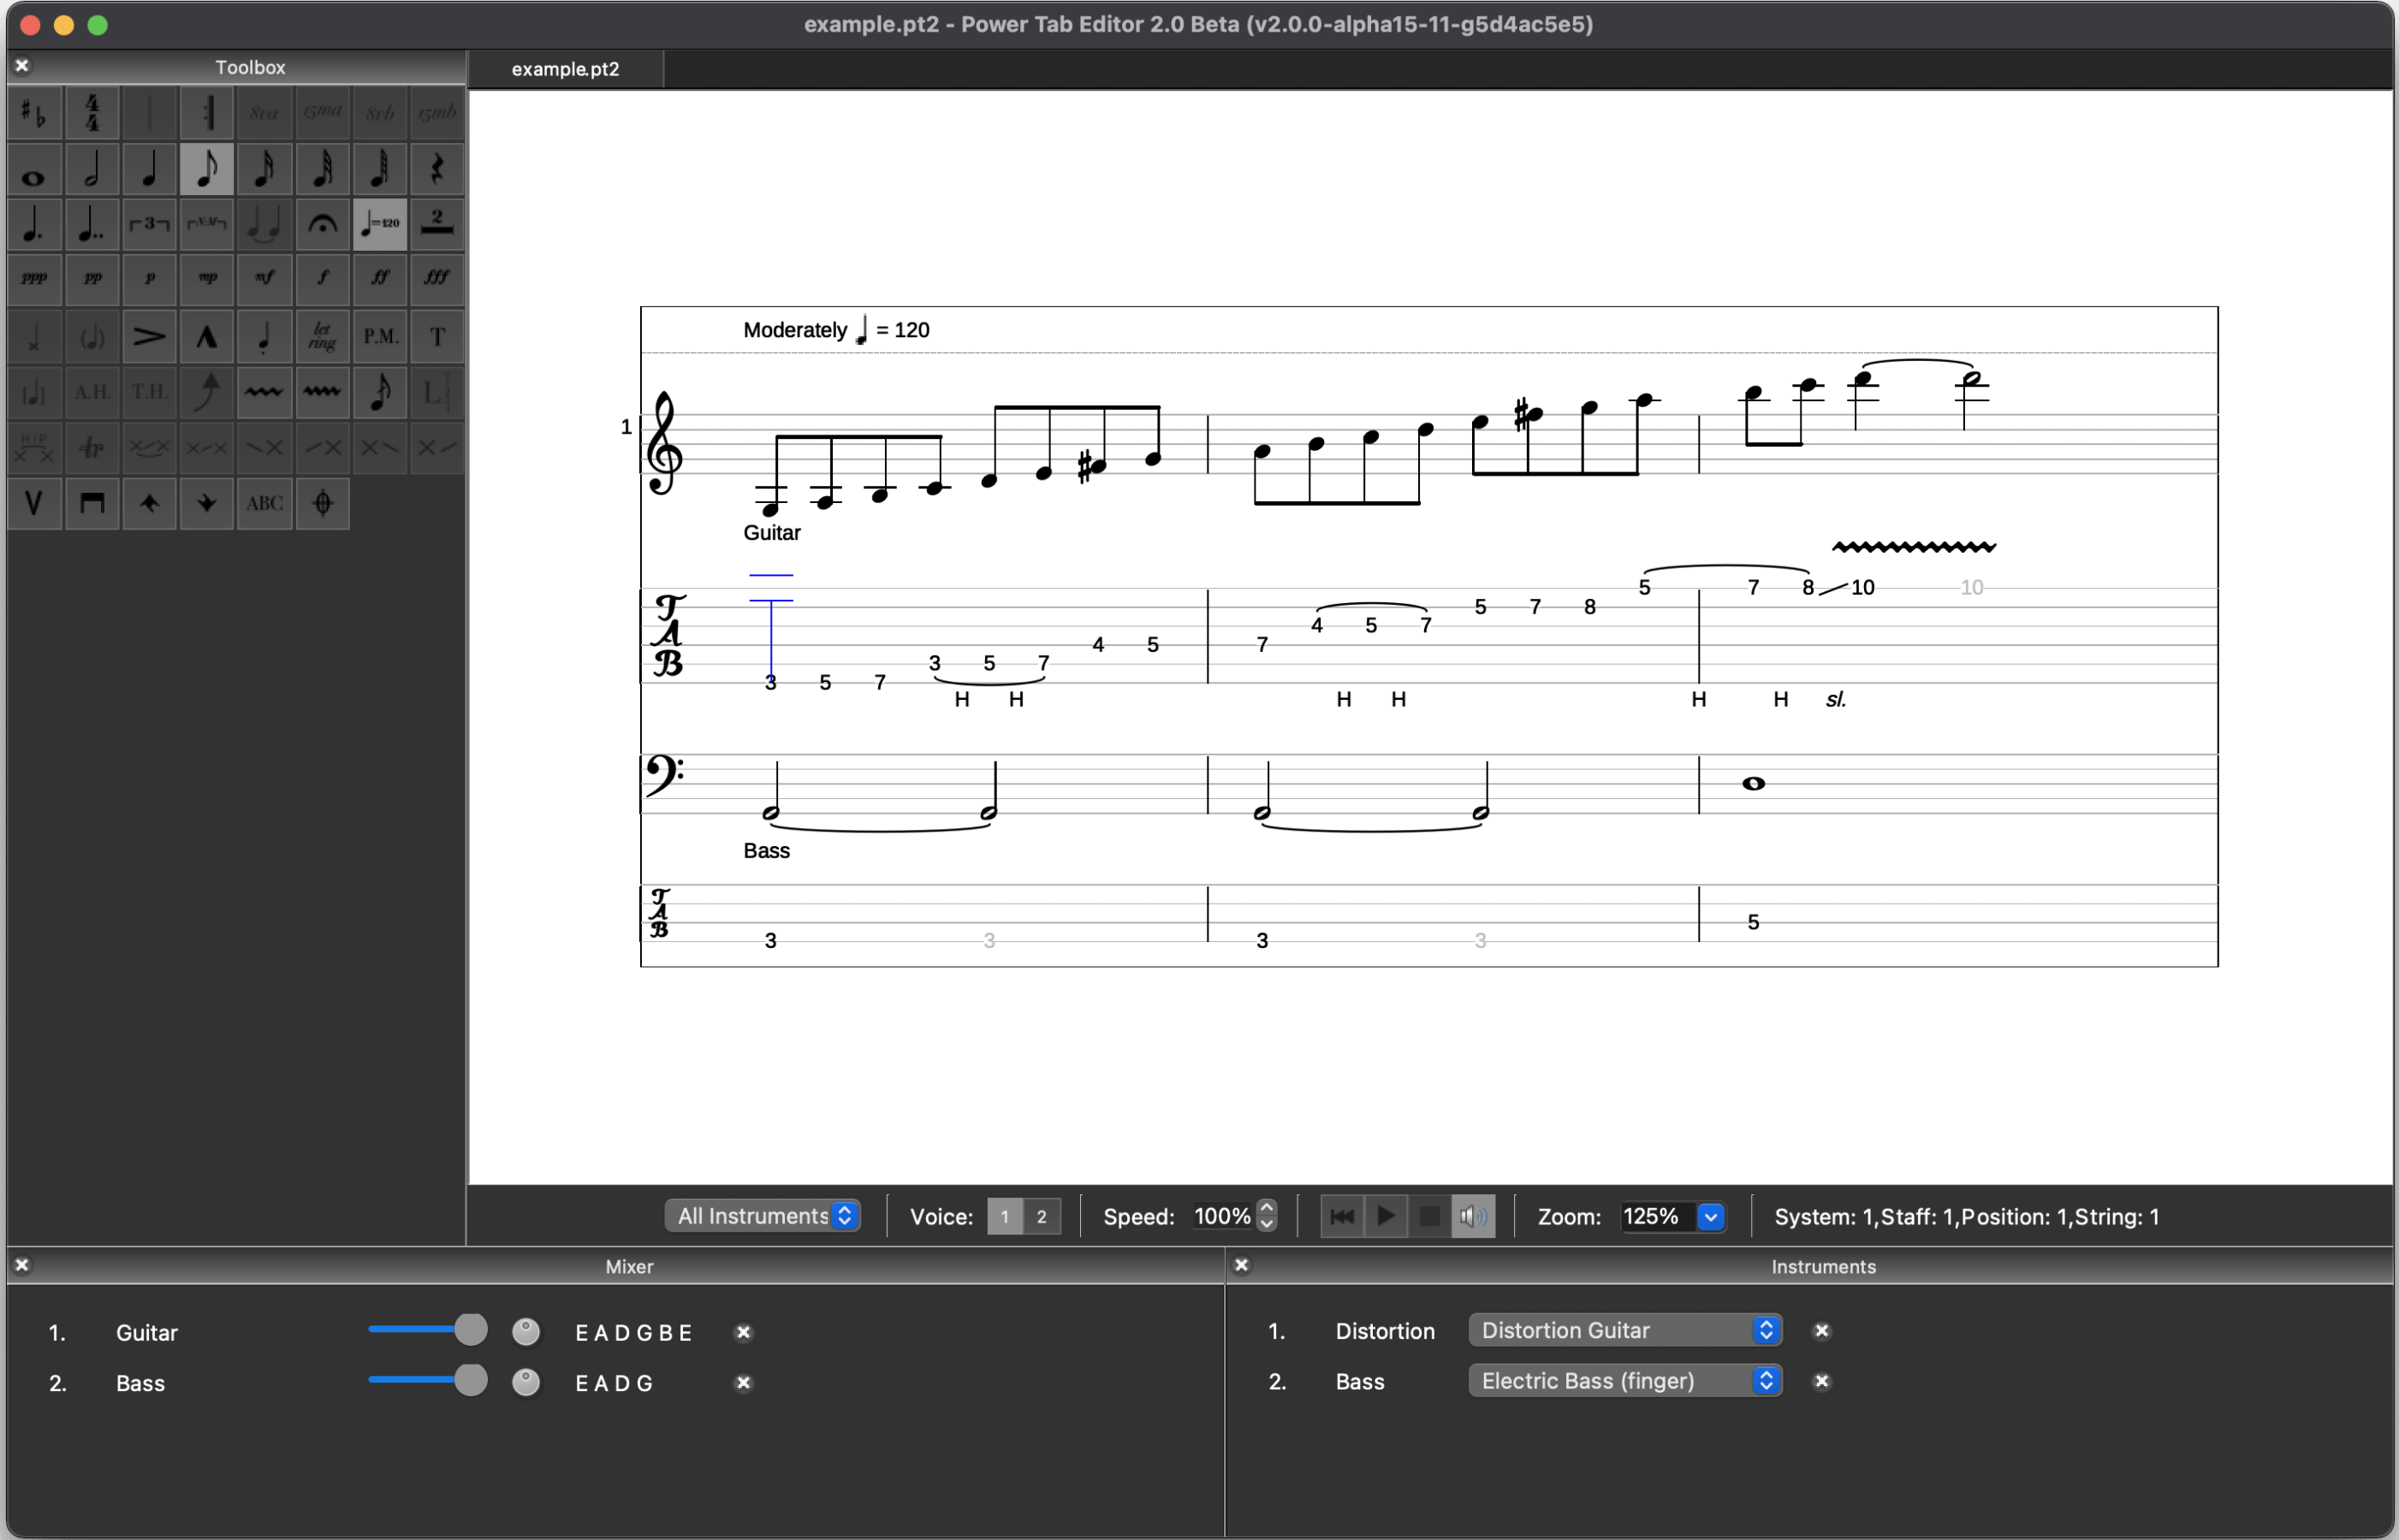Set fortissimo (ff) dynamic
This screenshot has width=2399, height=1540.
pyautogui.click(x=380, y=278)
